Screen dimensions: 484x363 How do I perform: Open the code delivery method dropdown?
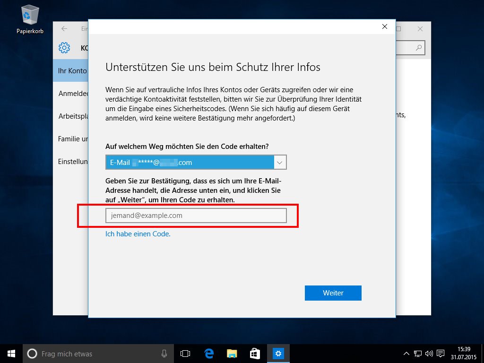pyautogui.click(x=279, y=162)
